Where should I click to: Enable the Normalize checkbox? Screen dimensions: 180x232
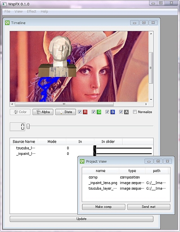tap(135, 112)
